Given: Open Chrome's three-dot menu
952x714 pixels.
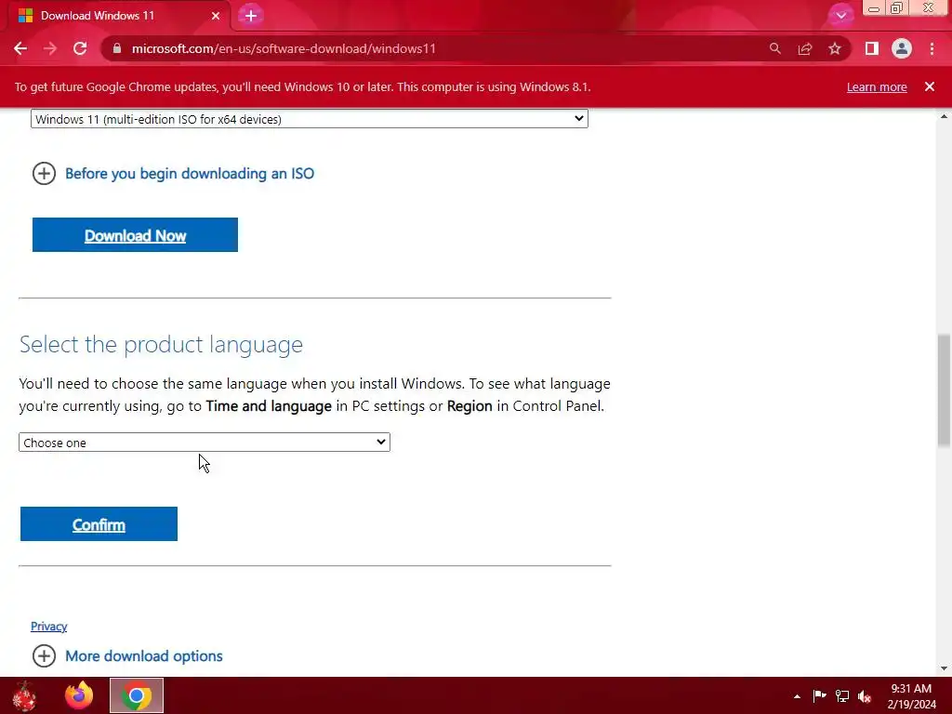Looking at the screenshot, I should coord(932,48).
